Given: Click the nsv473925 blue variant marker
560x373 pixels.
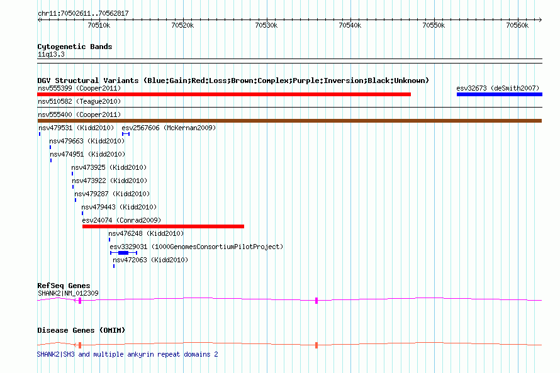Looking at the screenshot, I should (x=72, y=174).
